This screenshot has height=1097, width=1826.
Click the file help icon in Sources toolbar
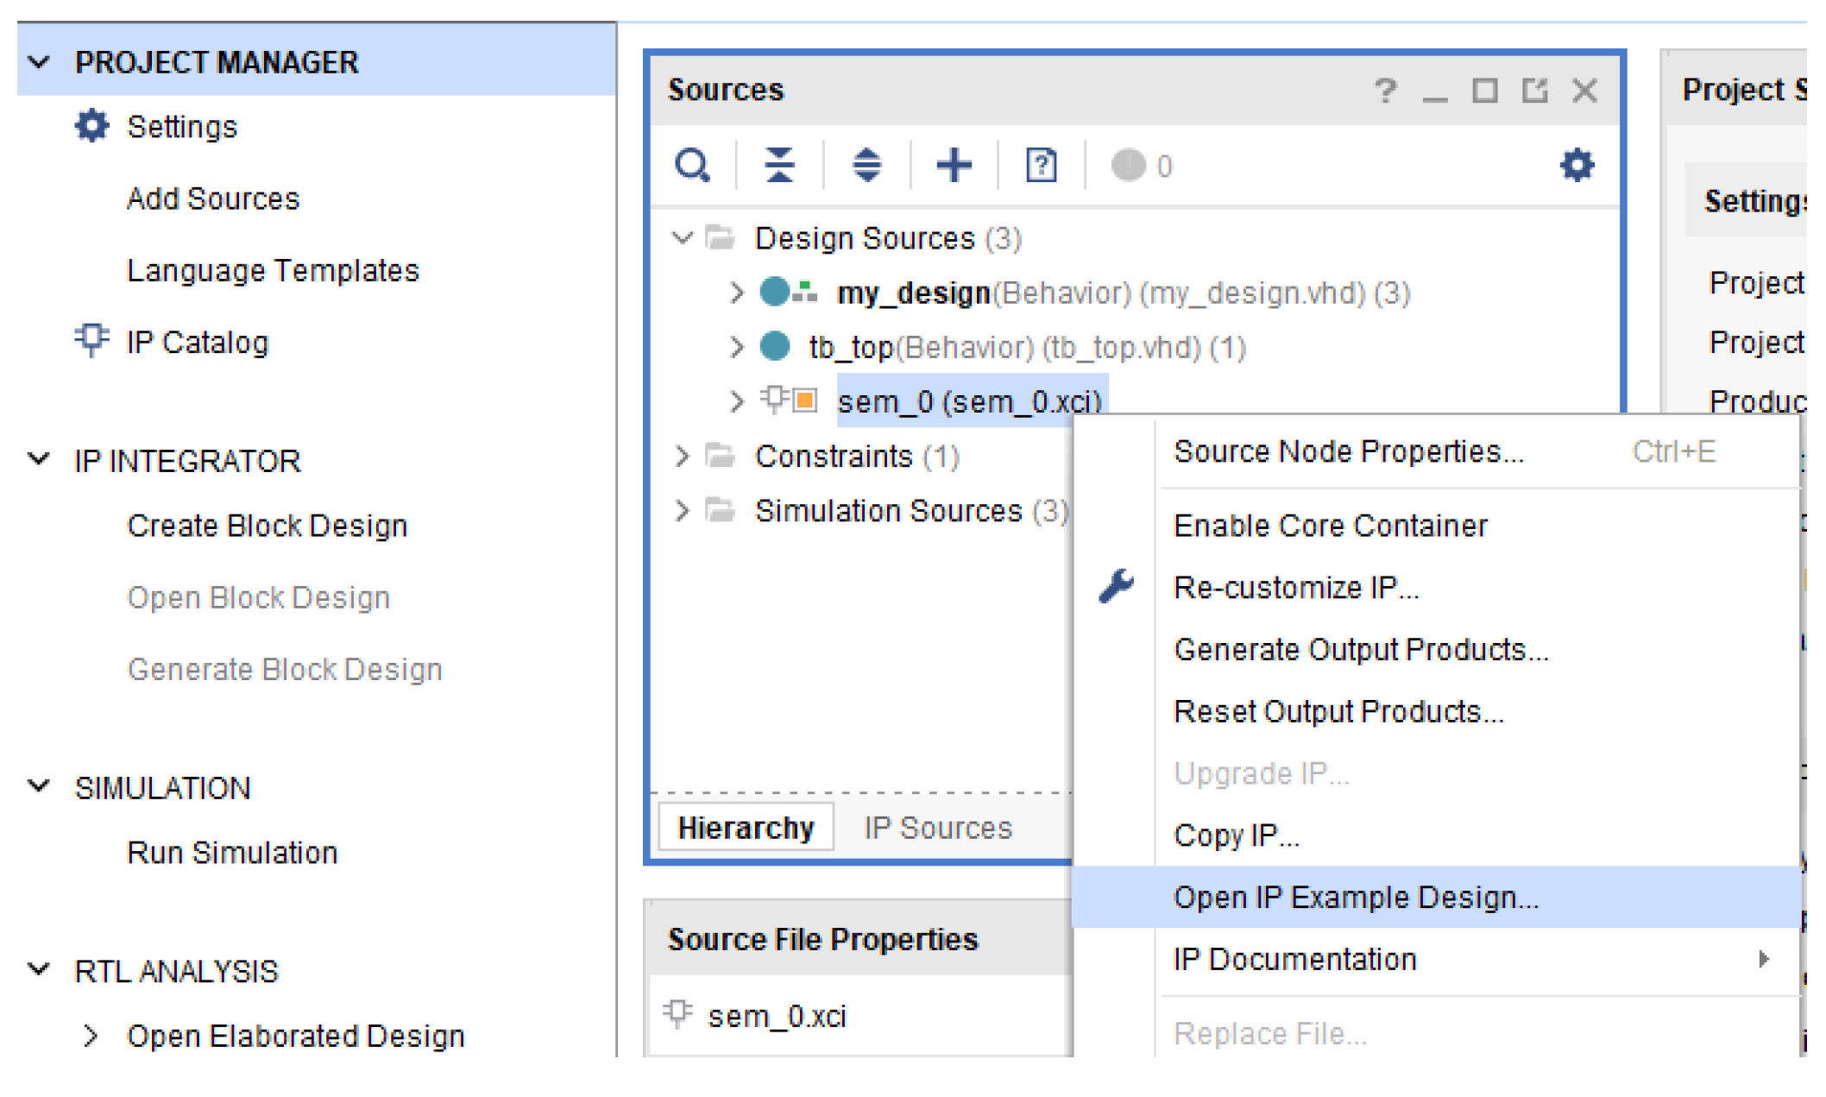(x=1041, y=165)
